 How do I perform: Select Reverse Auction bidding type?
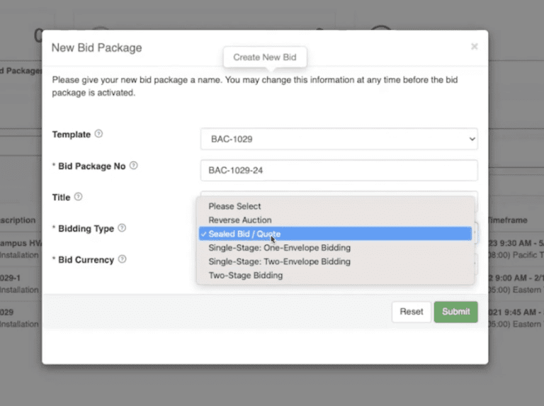(x=335, y=220)
